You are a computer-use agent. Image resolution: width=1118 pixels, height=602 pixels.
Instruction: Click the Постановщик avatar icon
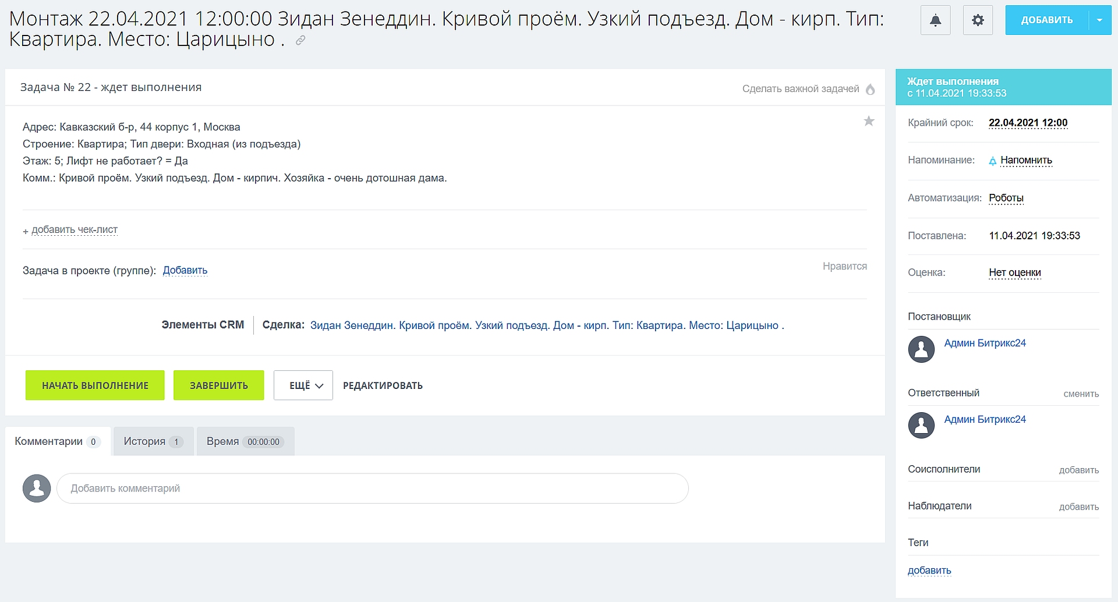click(921, 349)
